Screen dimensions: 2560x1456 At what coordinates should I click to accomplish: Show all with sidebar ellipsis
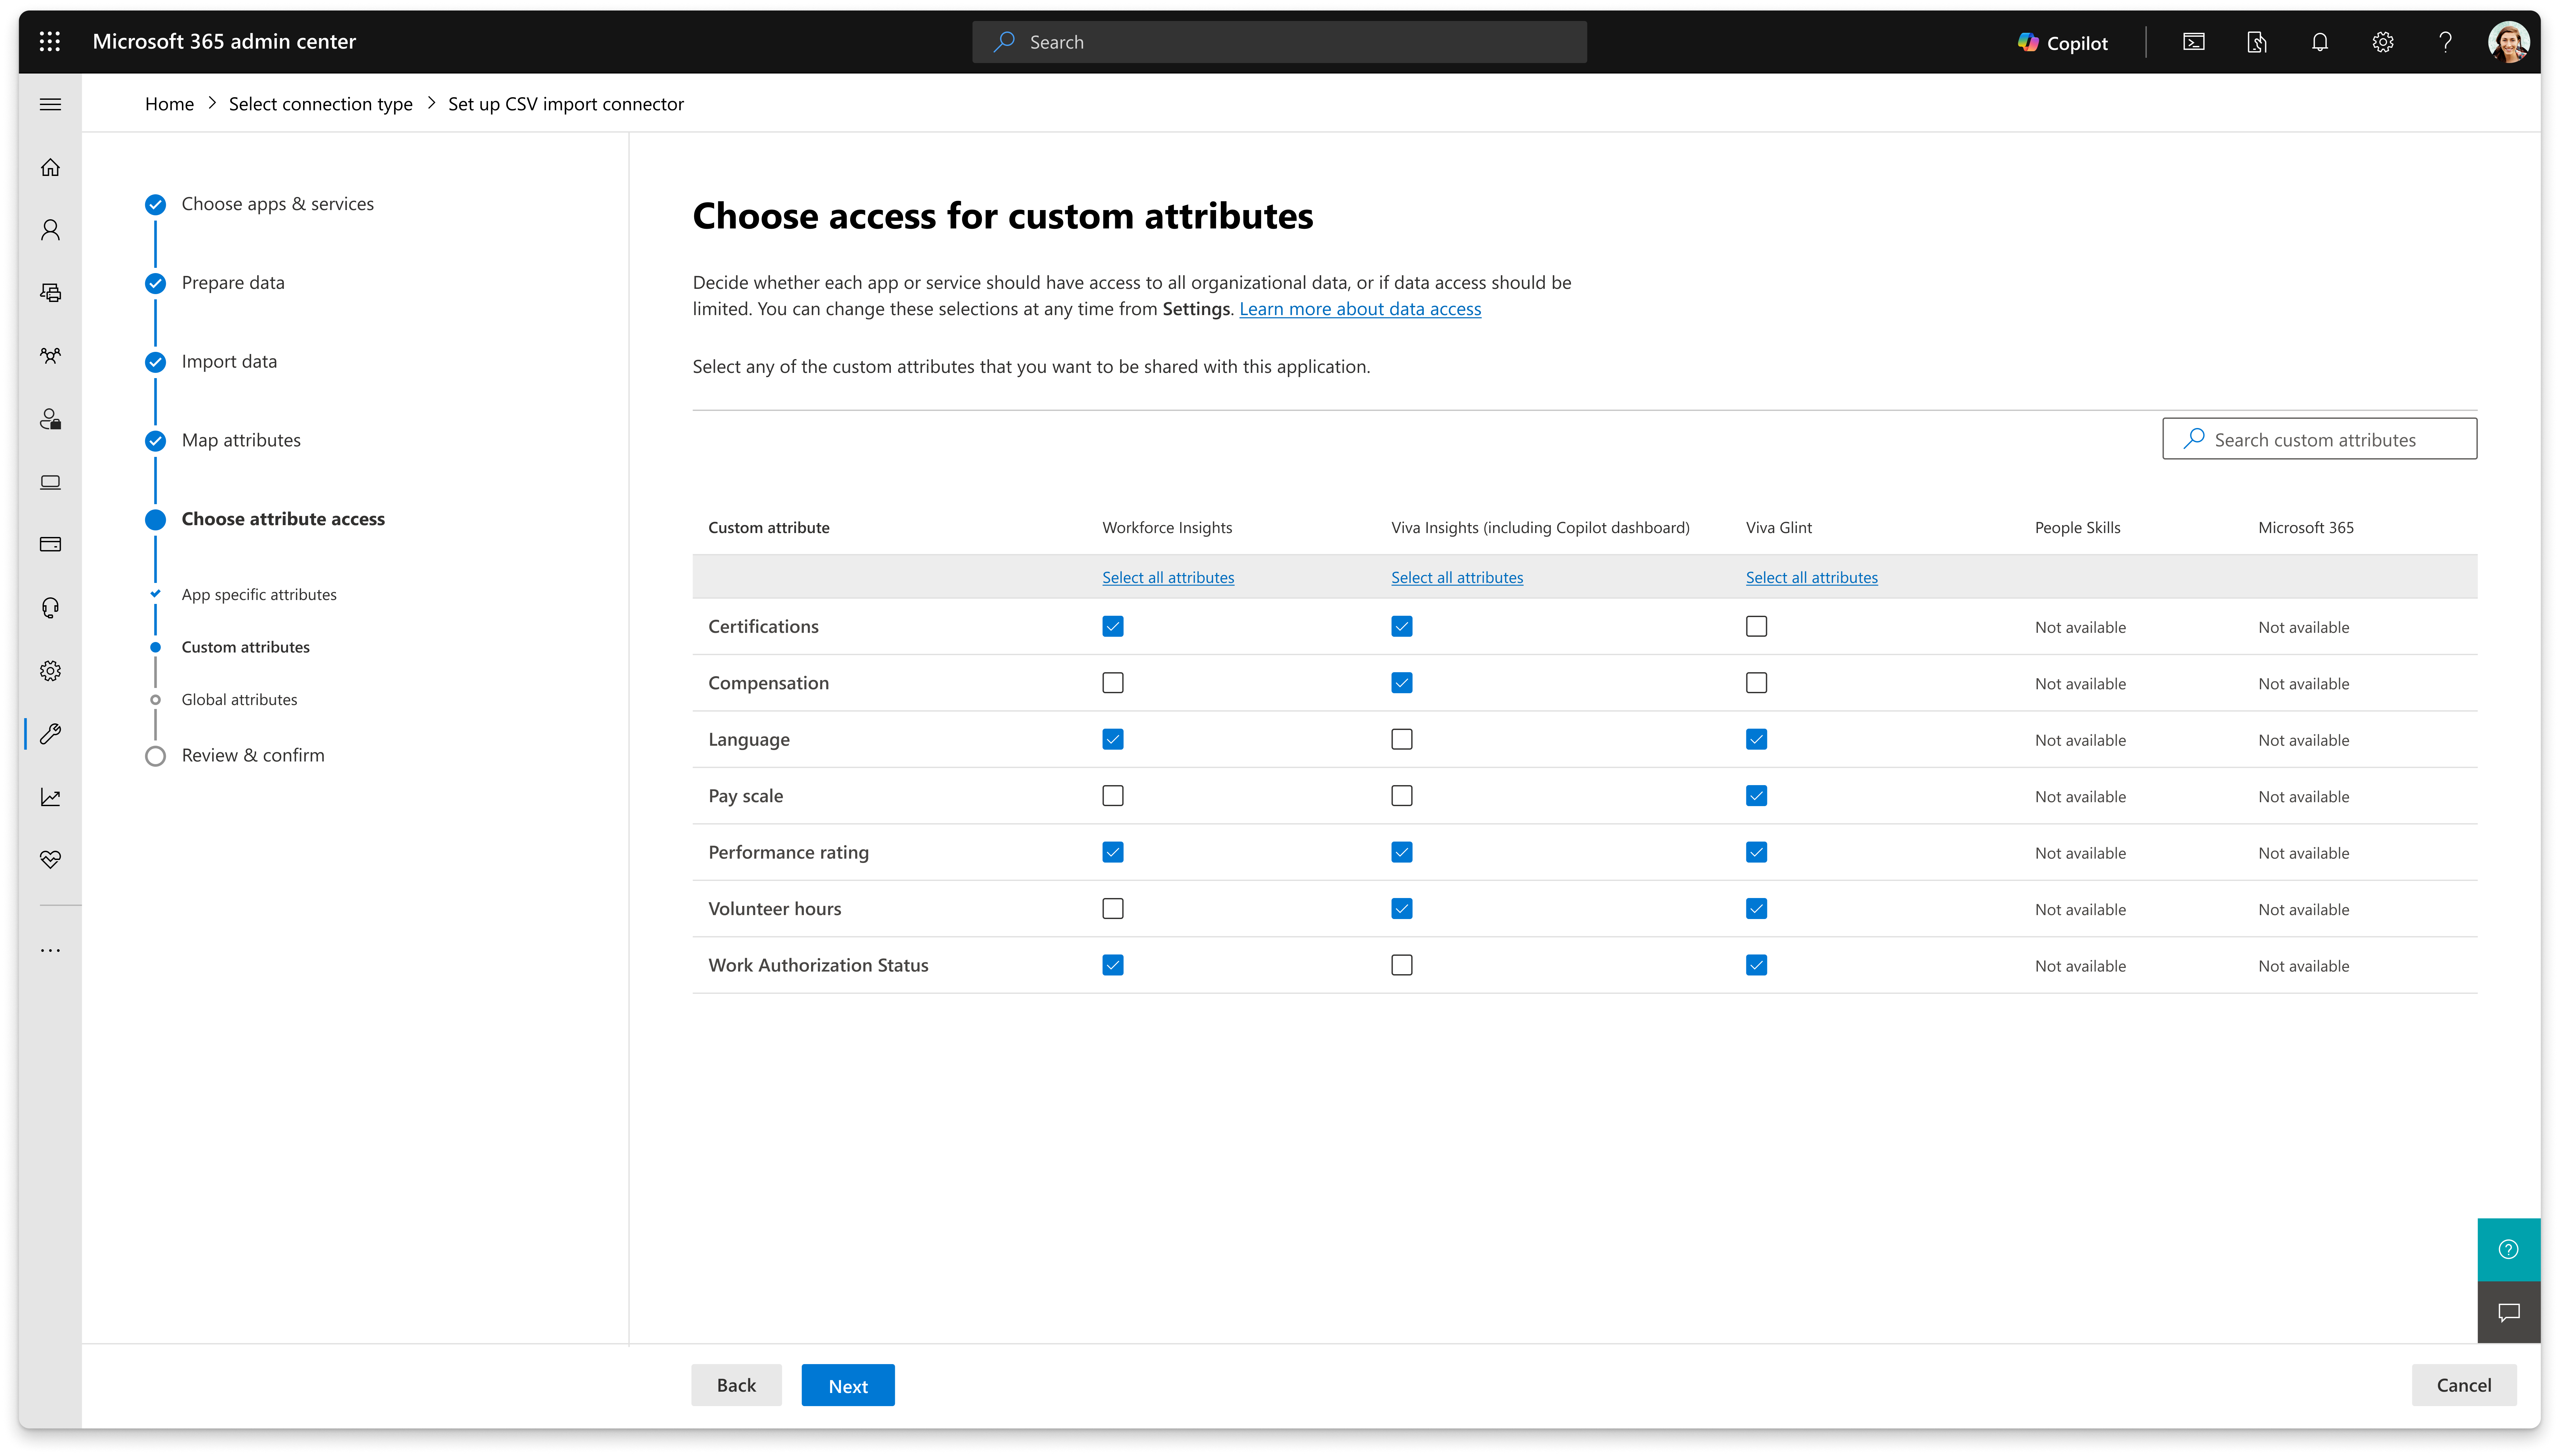[x=50, y=950]
